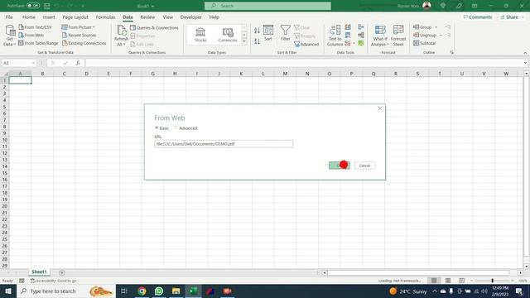Open Queries & Connections pane
Viewport: 530px width, 298px height.
click(154, 27)
